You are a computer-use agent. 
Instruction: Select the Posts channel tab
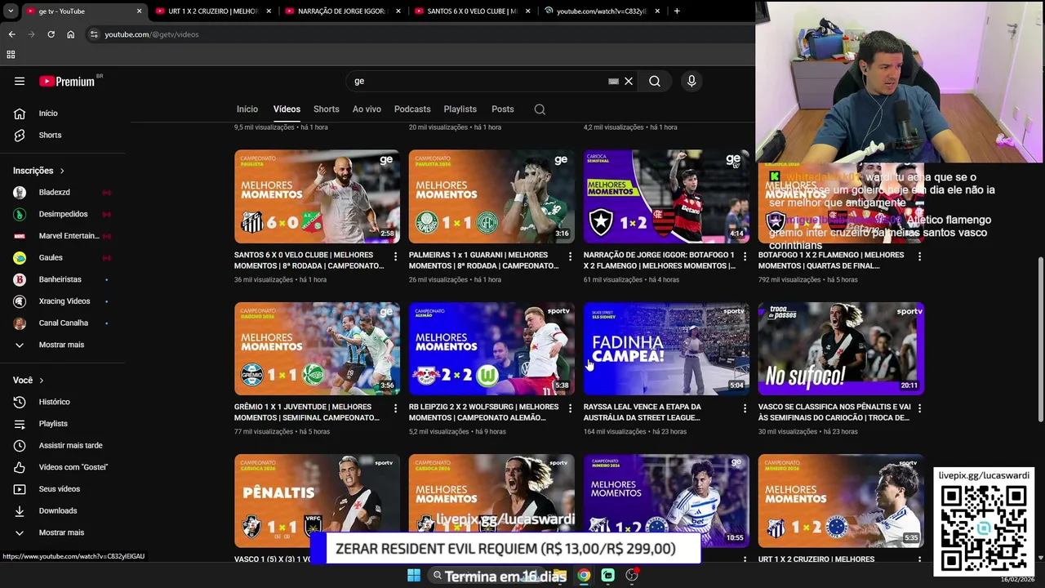(503, 109)
